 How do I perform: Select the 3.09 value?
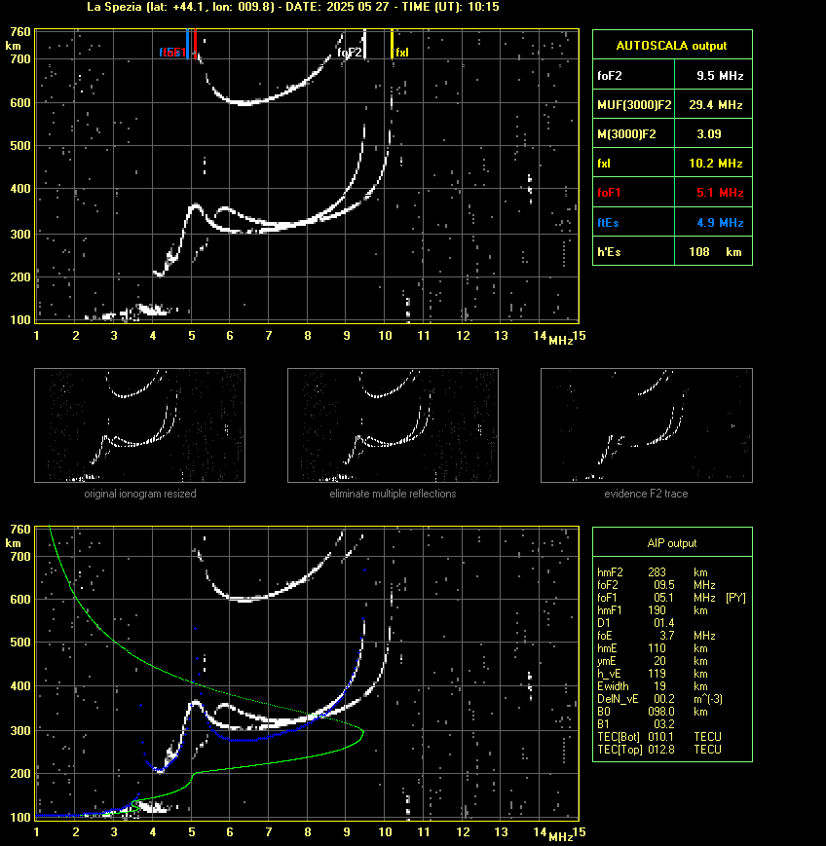click(709, 133)
